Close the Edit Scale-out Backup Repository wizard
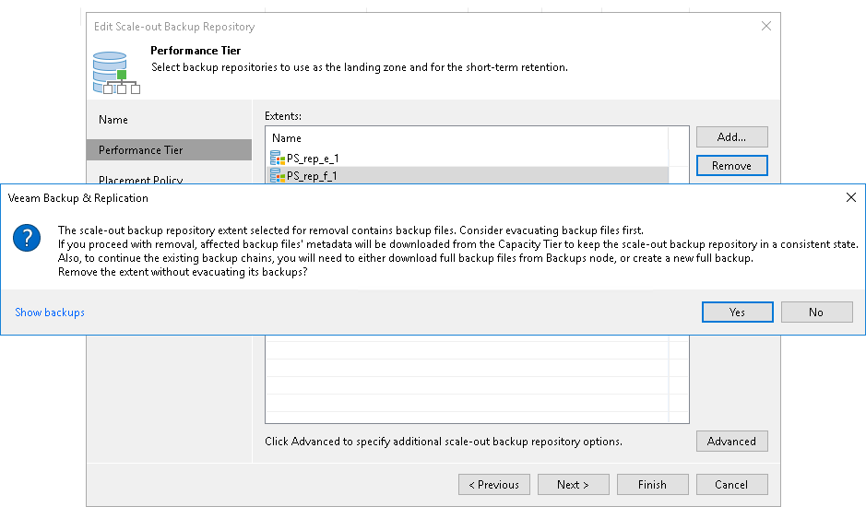The image size is (866, 507). pos(765,27)
